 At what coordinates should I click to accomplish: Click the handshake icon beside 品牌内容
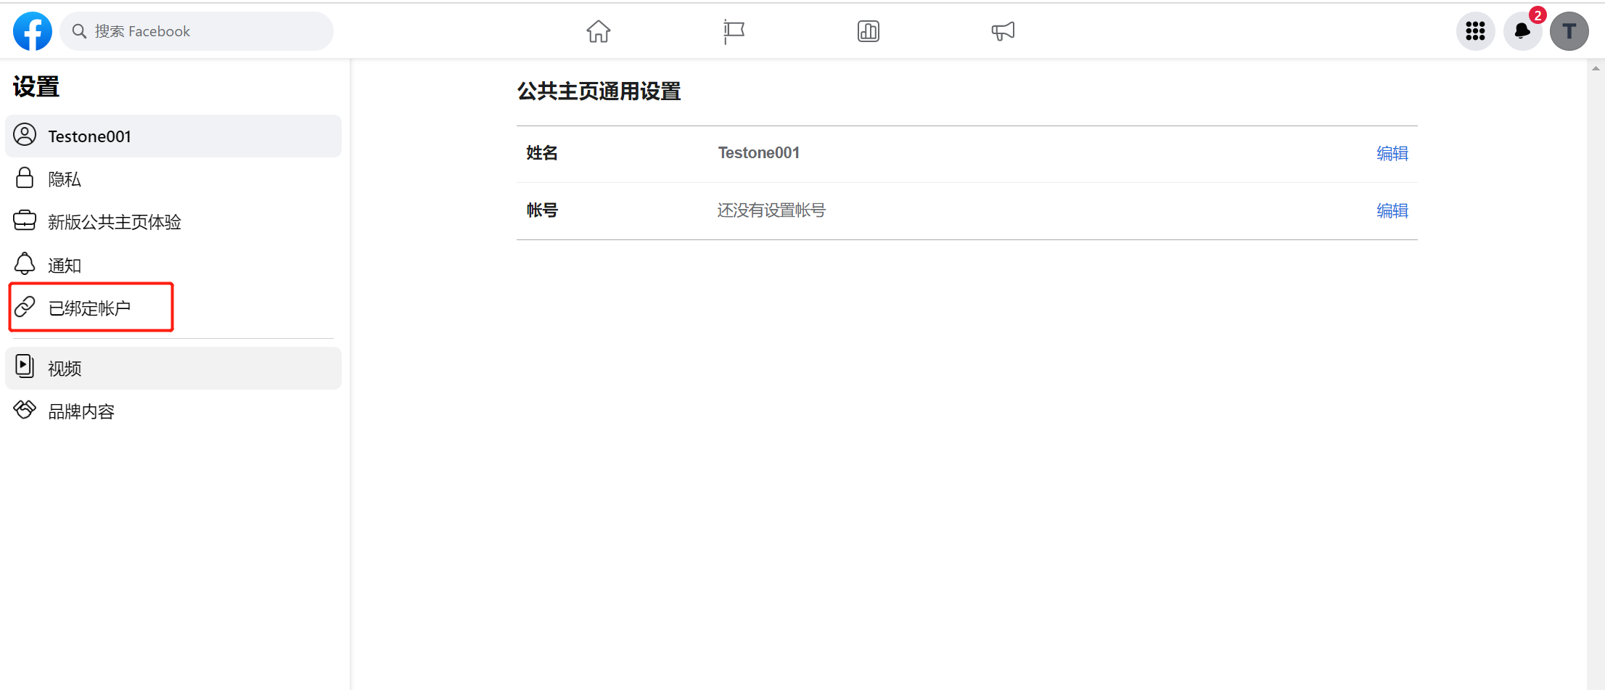tap(25, 409)
